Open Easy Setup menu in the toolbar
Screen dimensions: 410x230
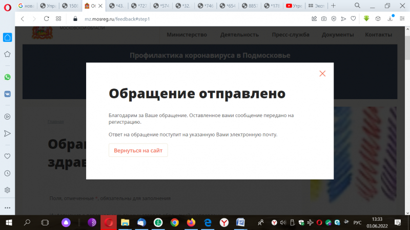click(402, 19)
